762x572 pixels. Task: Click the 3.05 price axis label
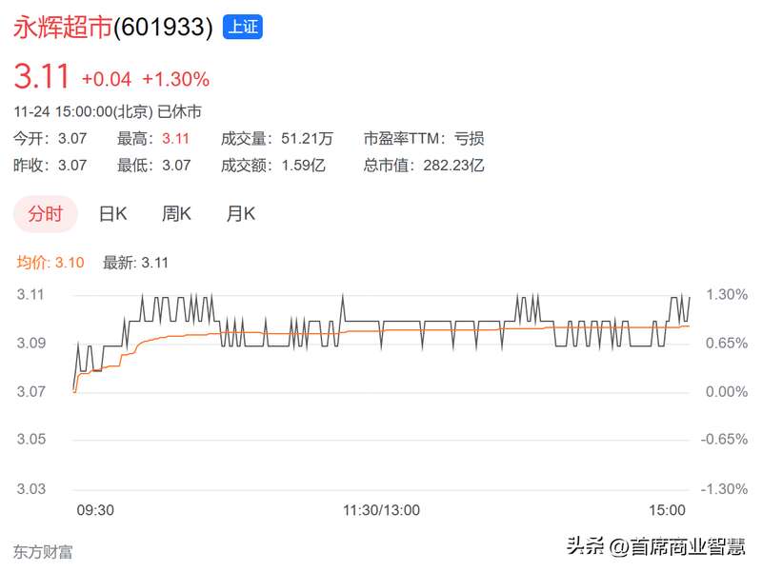(30, 440)
